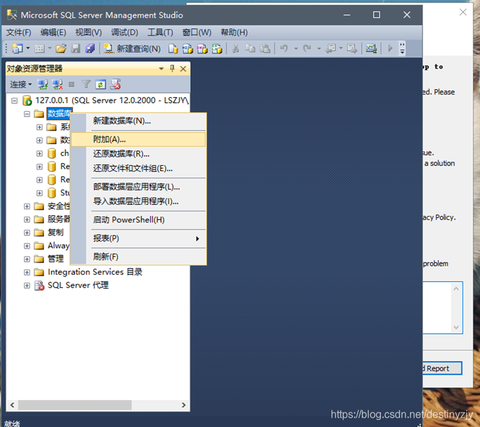The height and width of the screenshot is (427, 480).
Task: Click the Activity Monitor toolbar icon
Action: coord(371,48)
